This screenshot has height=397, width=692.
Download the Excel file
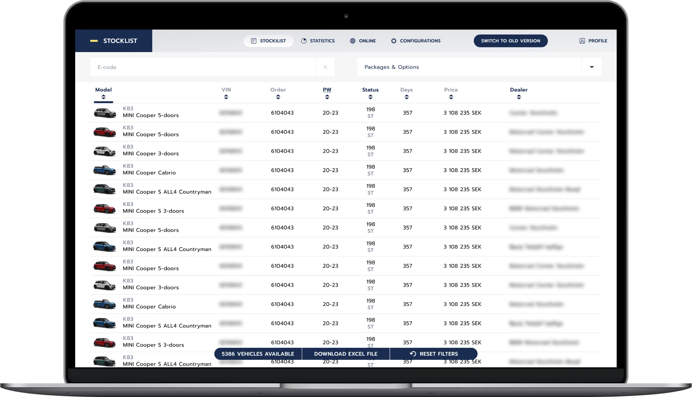tap(346, 354)
